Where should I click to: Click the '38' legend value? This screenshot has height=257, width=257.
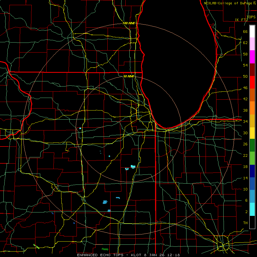[245, 111]
